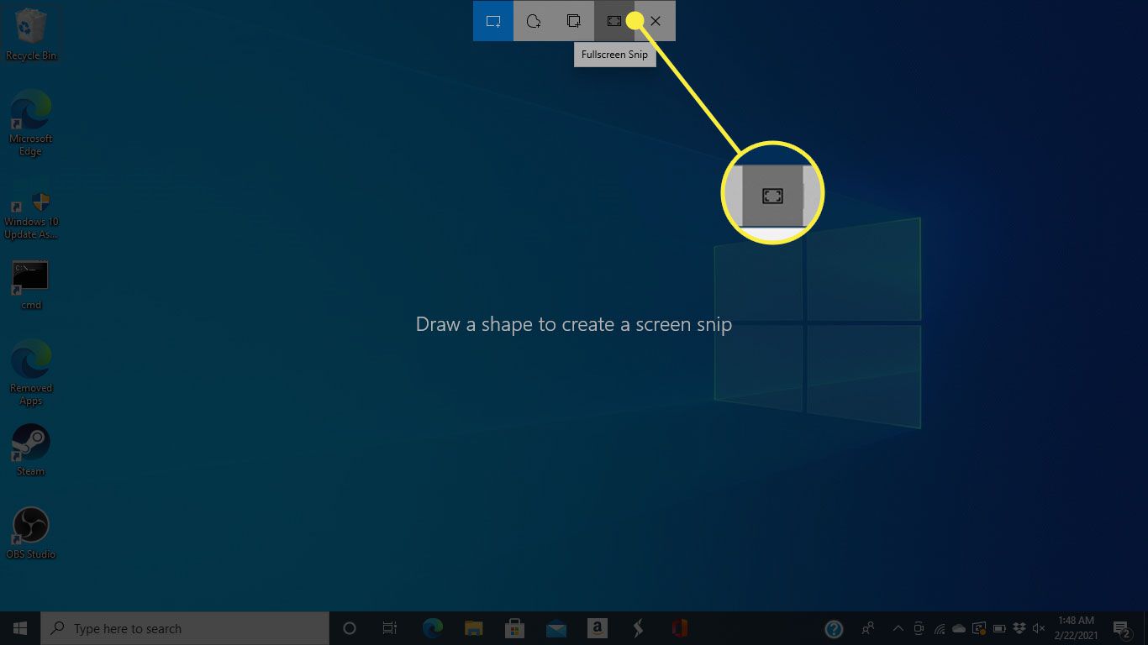Expand the hidden system tray icons

(x=898, y=628)
